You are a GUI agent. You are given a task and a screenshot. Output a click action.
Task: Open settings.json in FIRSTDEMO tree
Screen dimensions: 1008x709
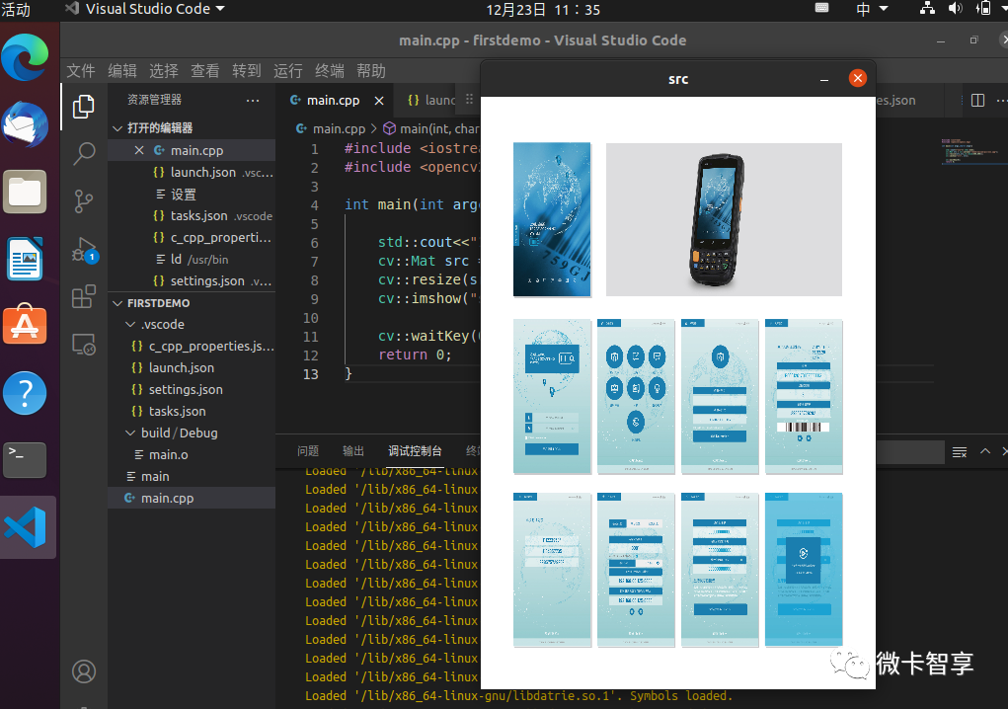(x=192, y=389)
